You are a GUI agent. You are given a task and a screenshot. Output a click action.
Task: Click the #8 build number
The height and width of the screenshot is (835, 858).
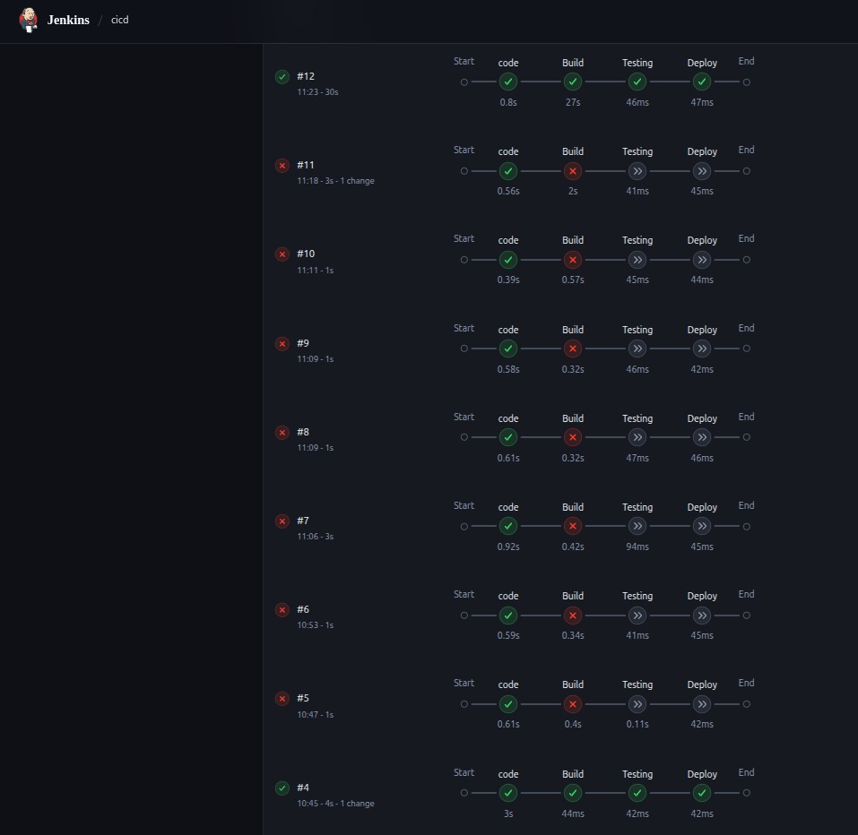pyautogui.click(x=303, y=432)
